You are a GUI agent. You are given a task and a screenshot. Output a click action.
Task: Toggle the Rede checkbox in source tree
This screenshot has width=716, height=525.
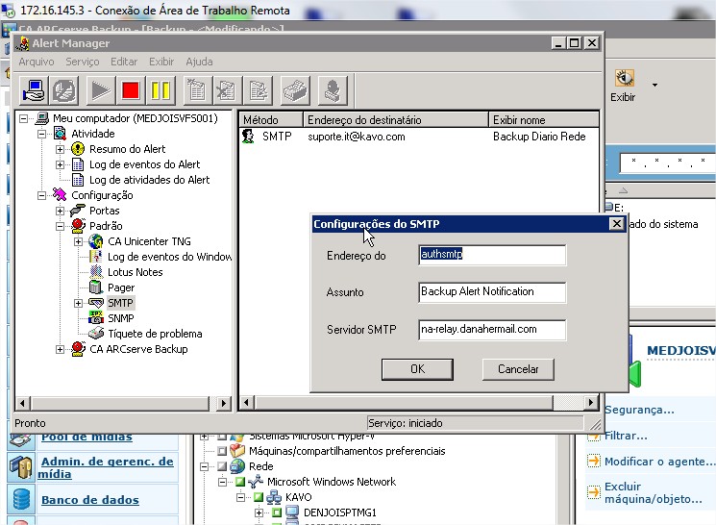(223, 466)
